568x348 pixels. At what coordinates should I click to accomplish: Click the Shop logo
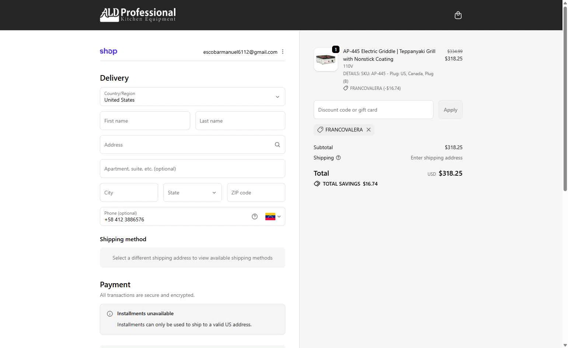point(108,51)
